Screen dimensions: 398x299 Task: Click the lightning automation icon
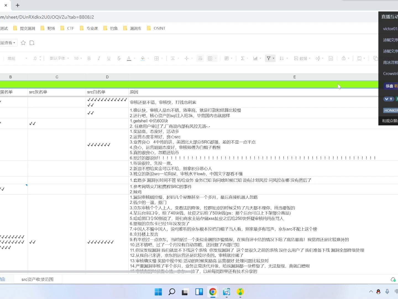[318, 58]
